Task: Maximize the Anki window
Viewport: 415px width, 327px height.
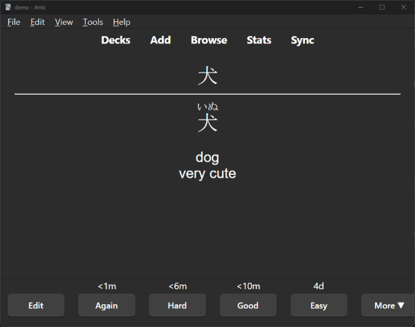Action: (382, 7)
